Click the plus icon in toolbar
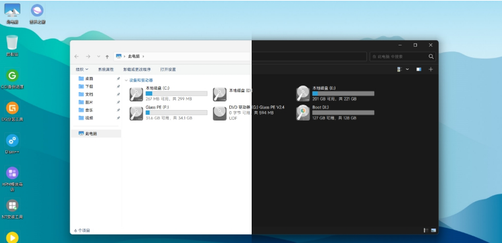Image resolution: width=502 pixels, height=243 pixels. click(431, 69)
